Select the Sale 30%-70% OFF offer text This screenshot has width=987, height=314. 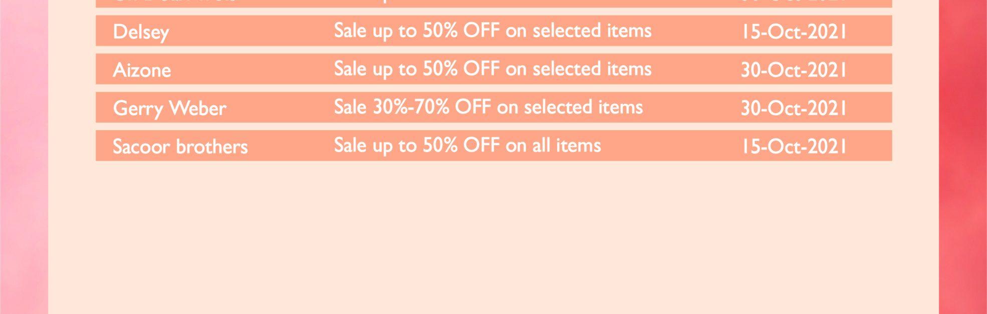click(488, 107)
